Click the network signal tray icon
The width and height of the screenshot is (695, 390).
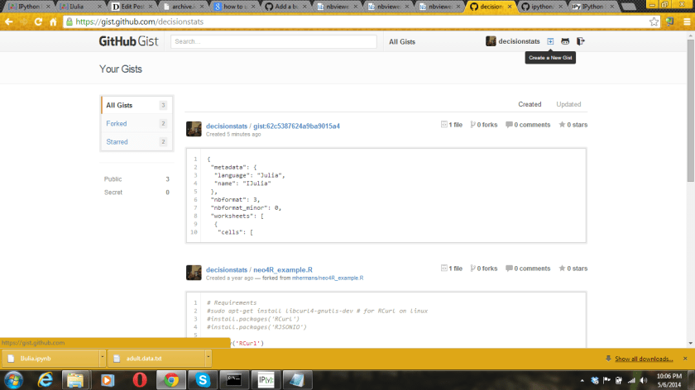click(x=631, y=380)
